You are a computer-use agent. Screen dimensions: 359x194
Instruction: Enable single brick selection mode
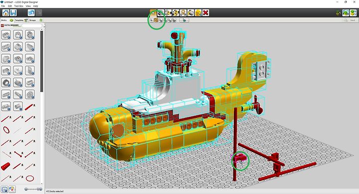click(152, 20)
